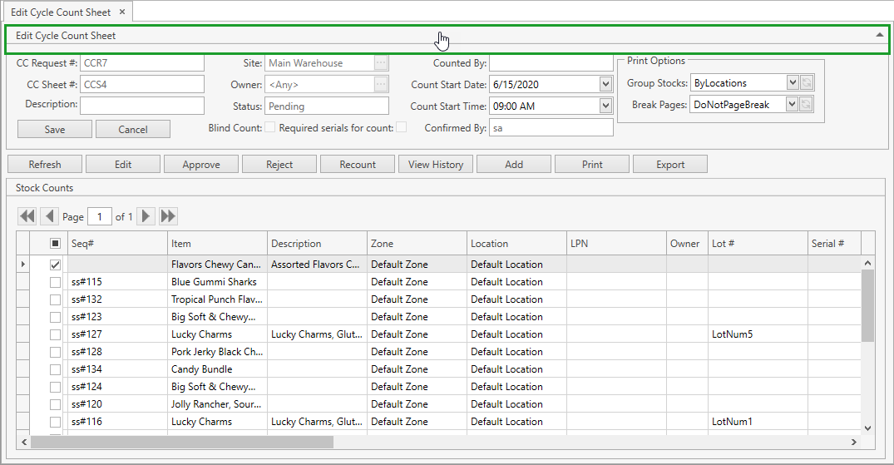This screenshot has width=894, height=465.
Task: Click the Description input field
Action: pyautogui.click(x=142, y=106)
